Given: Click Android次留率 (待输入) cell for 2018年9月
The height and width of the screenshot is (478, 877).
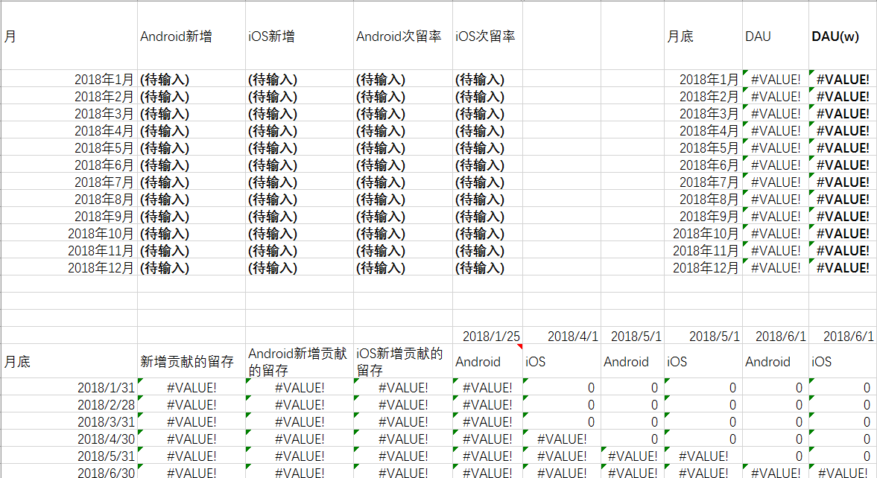Looking at the screenshot, I should [x=402, y=216].
